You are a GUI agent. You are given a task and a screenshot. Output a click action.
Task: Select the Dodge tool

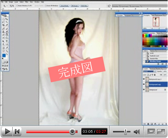click(7, 38)
